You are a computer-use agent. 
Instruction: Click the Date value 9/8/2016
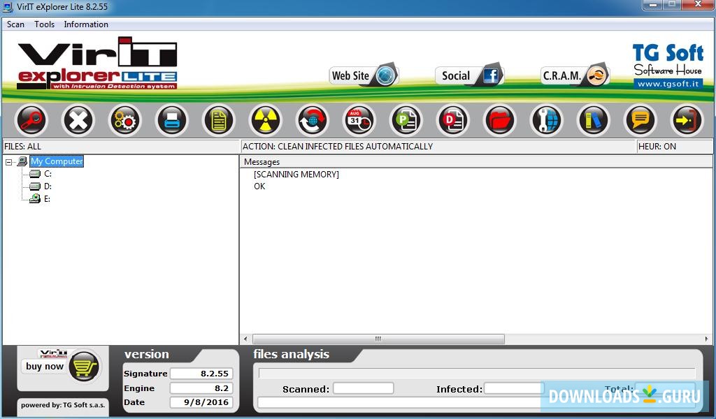click(201, 402)
